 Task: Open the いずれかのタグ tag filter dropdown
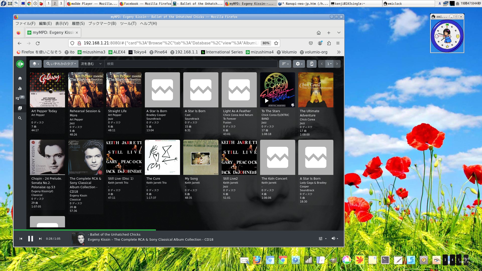[61, 64]
